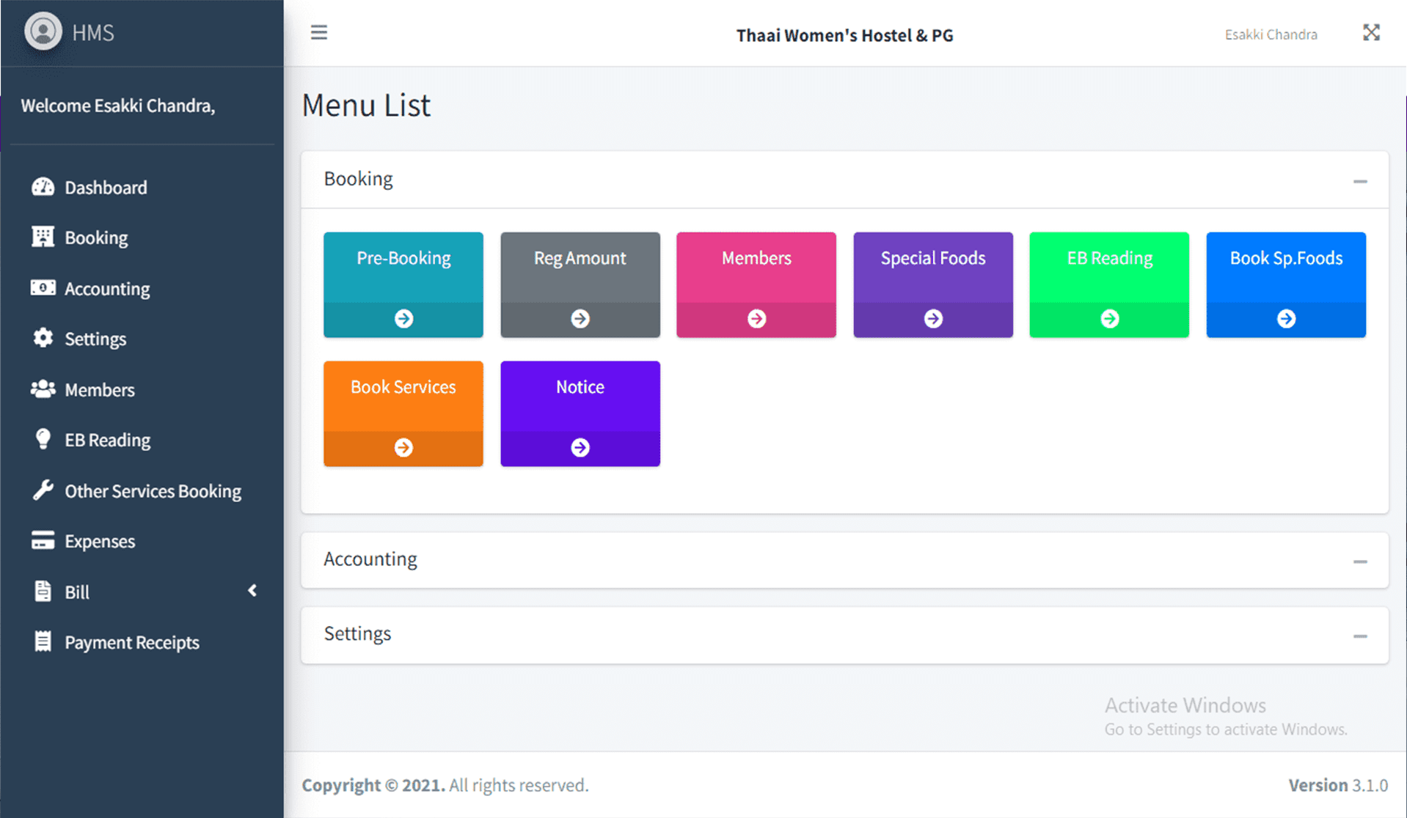Open the Pre-Booking card title

403,258
